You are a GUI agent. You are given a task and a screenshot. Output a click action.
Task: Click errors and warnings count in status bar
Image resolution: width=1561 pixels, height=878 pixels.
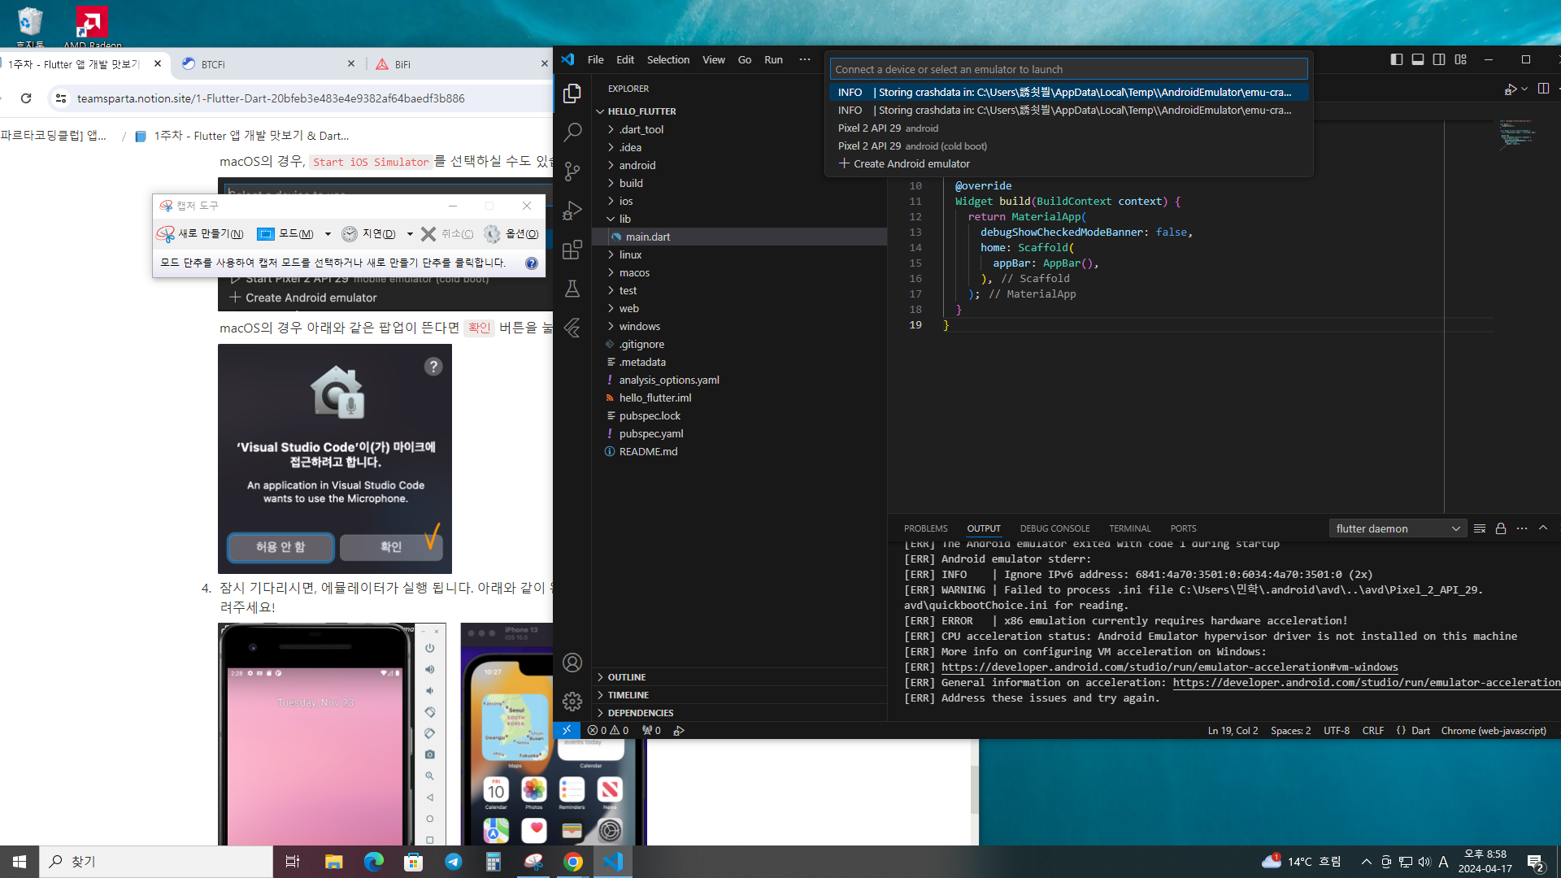608,730
